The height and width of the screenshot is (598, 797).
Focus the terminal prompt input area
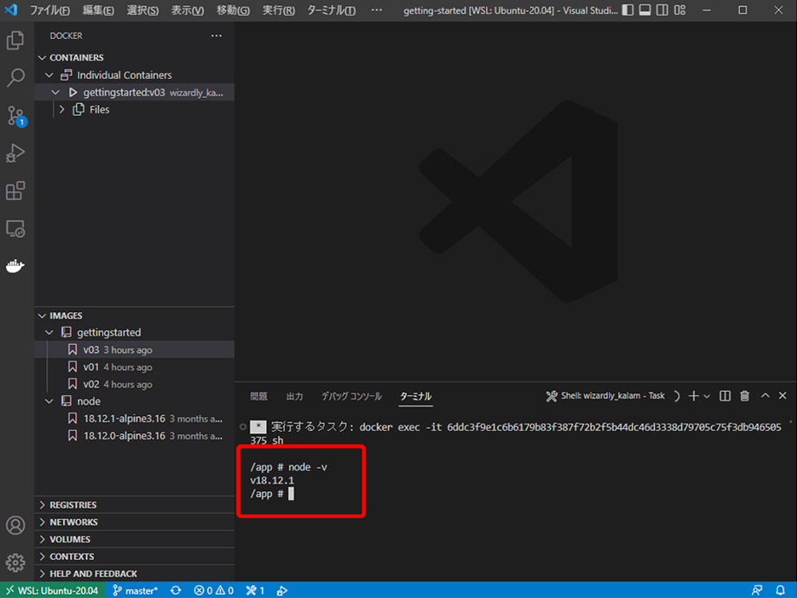[x=291, y=494]
